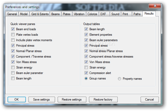Switch to the General tab
The height and width of the screenshot is (111, 168).
click(x=12, y=14)
